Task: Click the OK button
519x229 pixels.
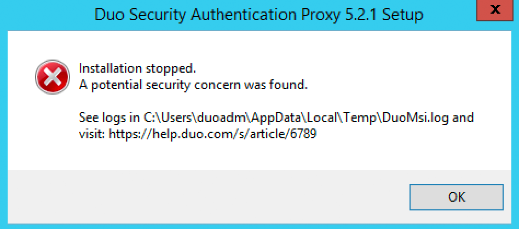Action: coord(455,197)
